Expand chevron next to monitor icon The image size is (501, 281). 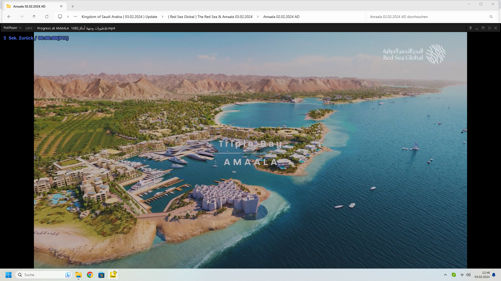(x=68, y=17)
